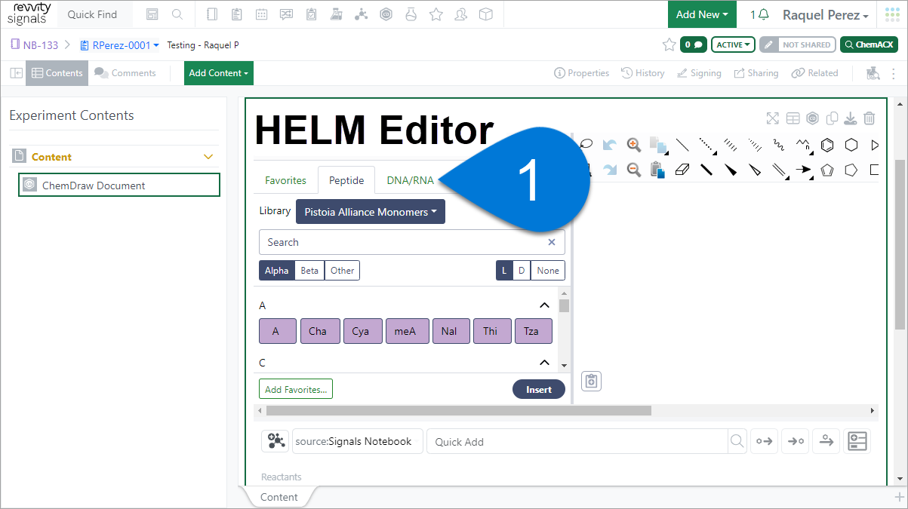Select D chirality filter

[522, 271]
